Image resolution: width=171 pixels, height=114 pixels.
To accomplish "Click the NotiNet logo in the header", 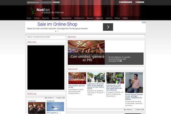I will pyautogui.click(x=47, y=11).
